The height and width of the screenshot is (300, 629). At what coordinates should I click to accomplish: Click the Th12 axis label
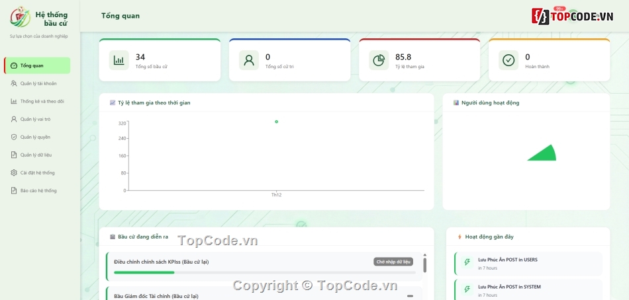click(276, 195)
